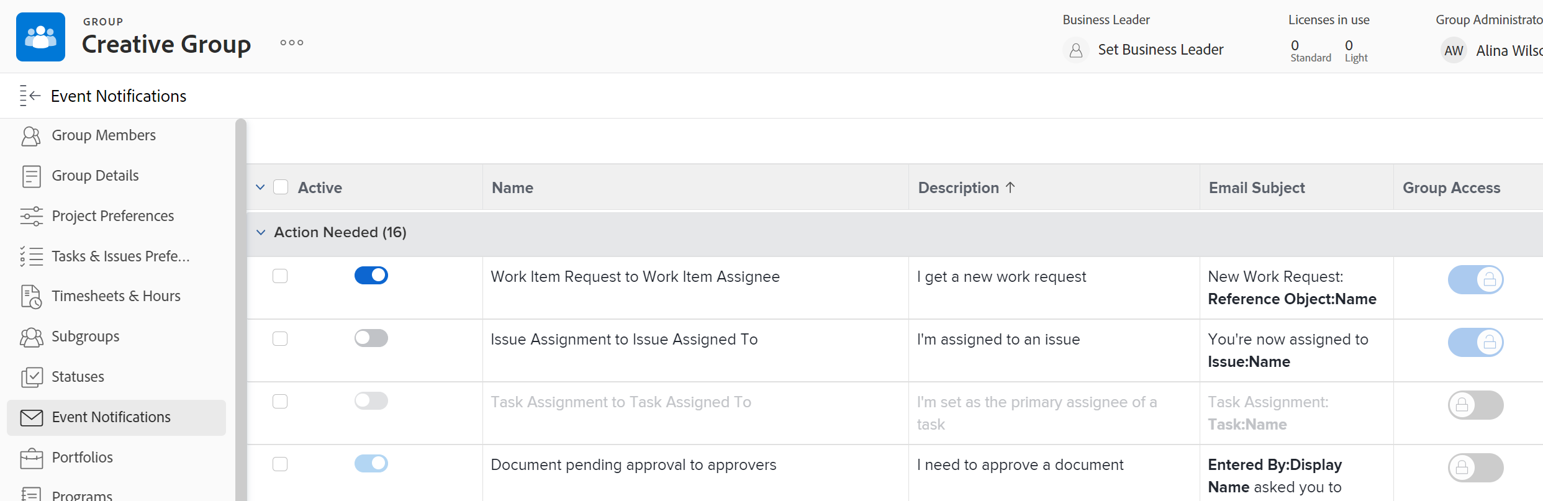
Task: Open Portfolios in the sidebar
Action: 82,458
